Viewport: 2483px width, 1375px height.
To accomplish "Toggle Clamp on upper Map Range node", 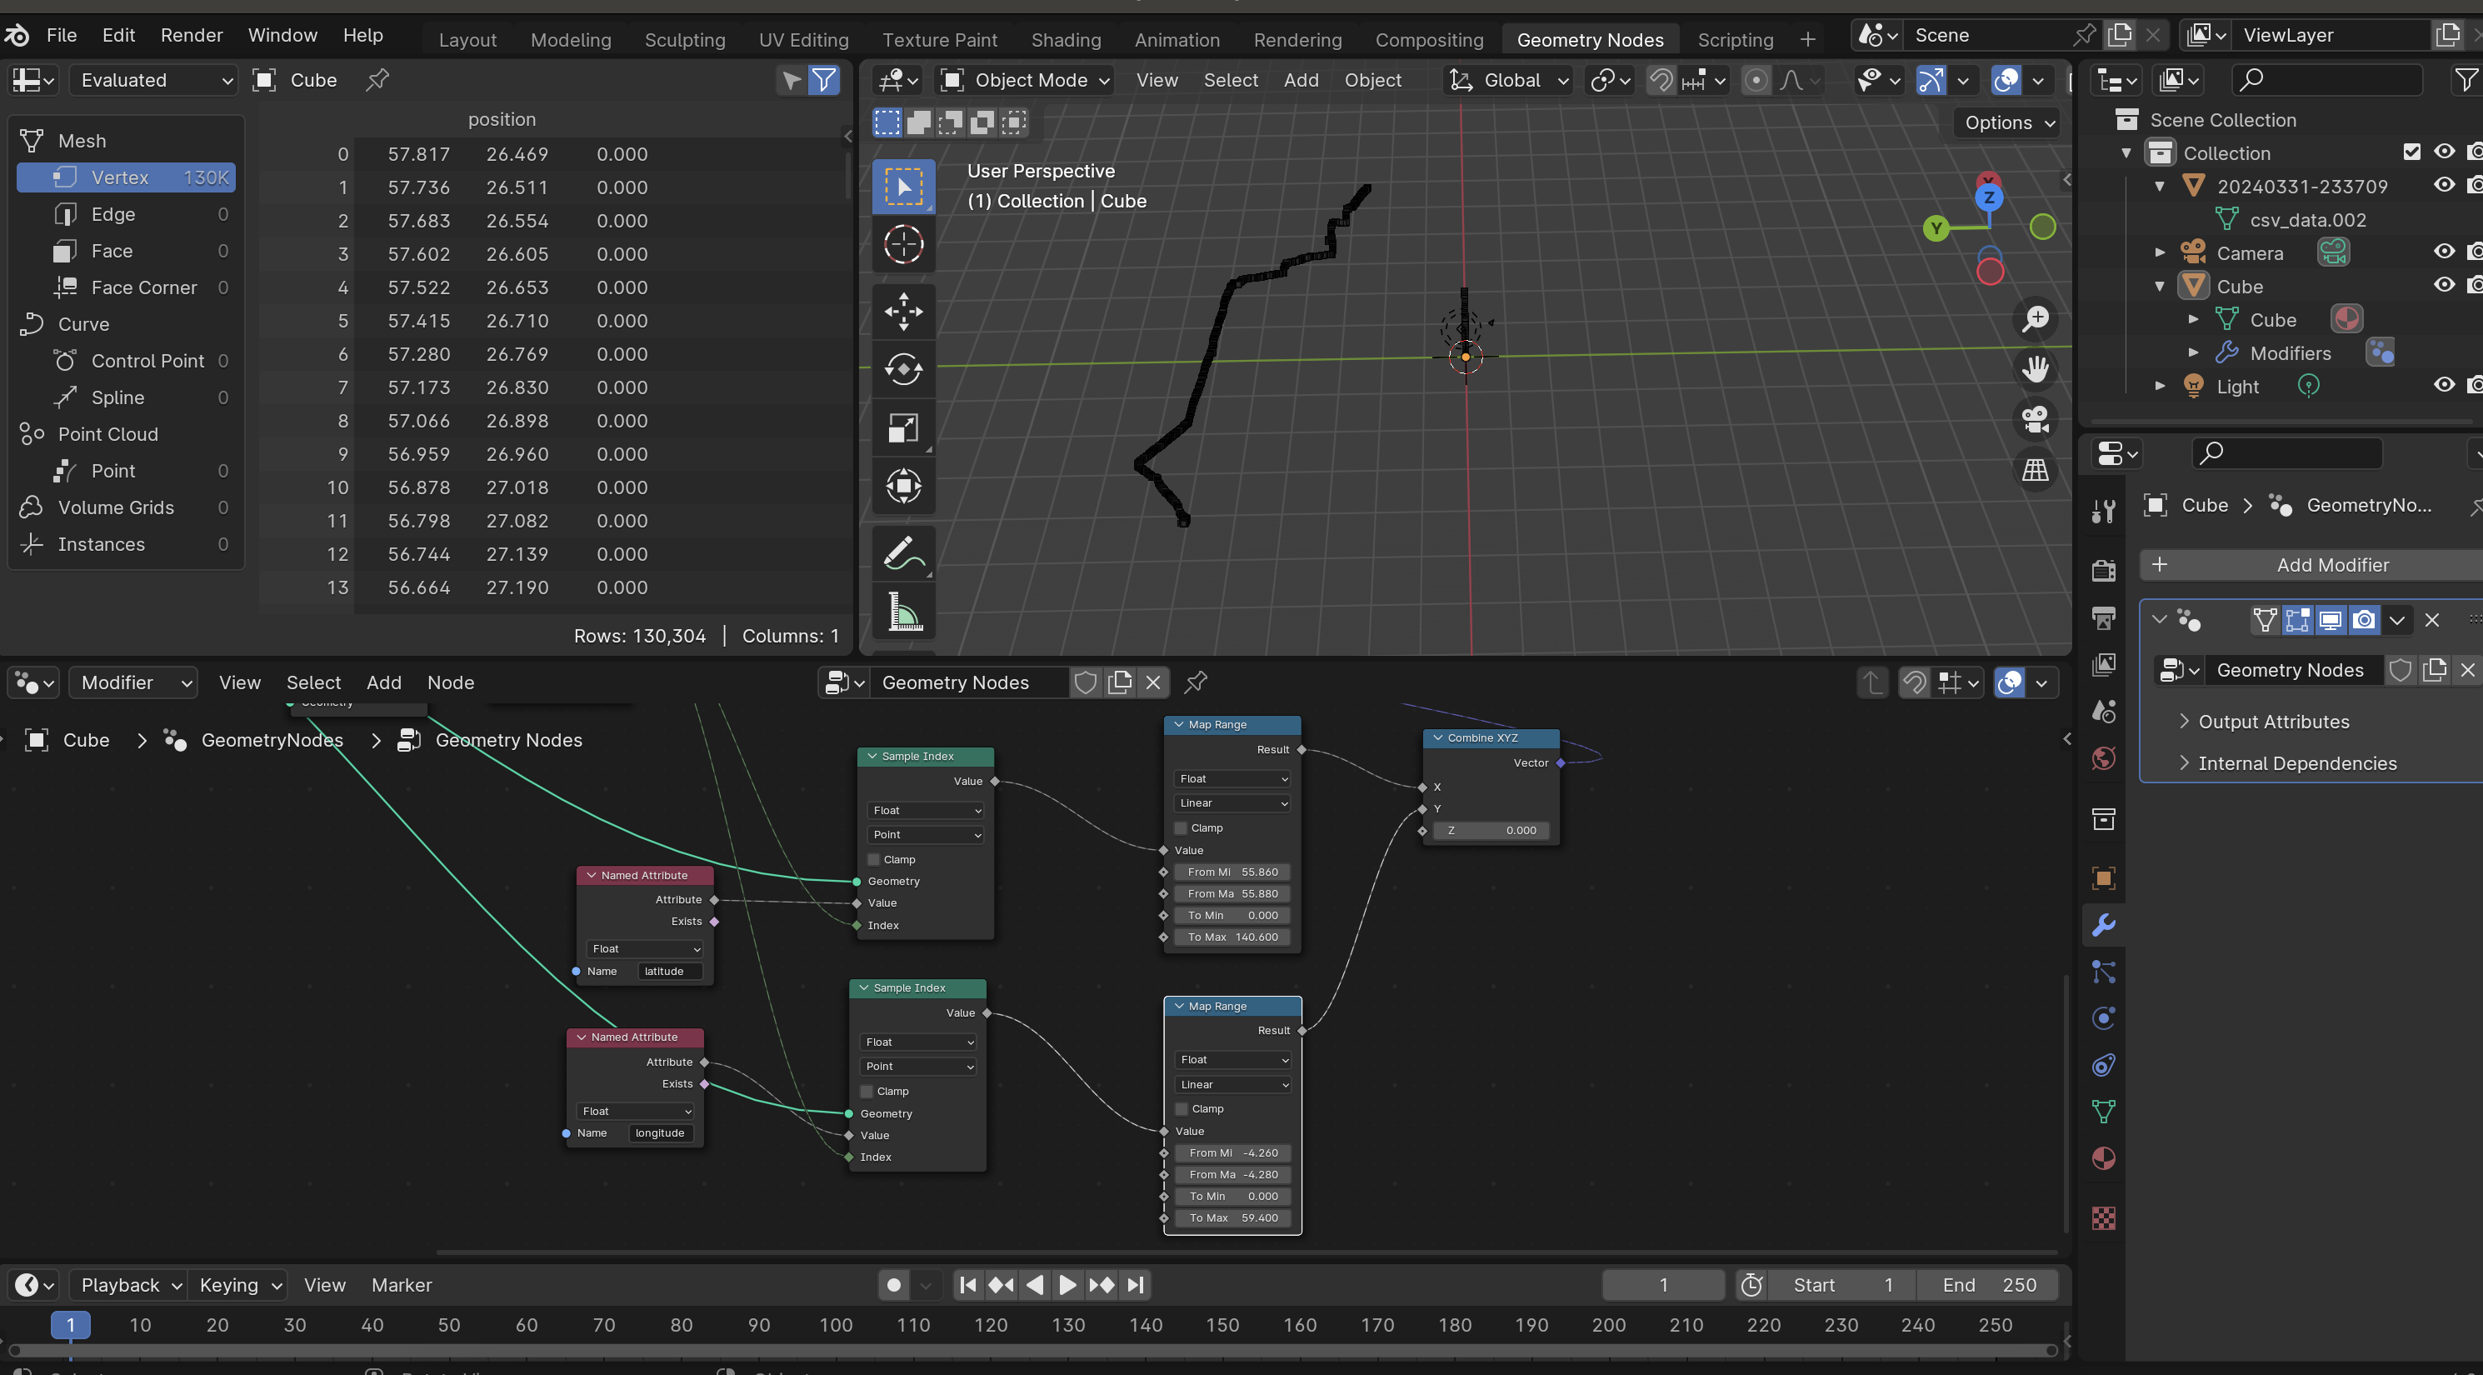I will (1181, 828).
